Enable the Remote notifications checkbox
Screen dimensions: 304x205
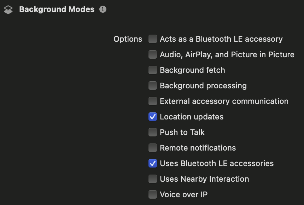tap(152, 148)
